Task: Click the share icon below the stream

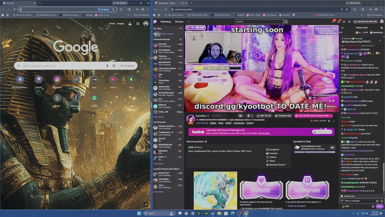Action: [329, 121]
